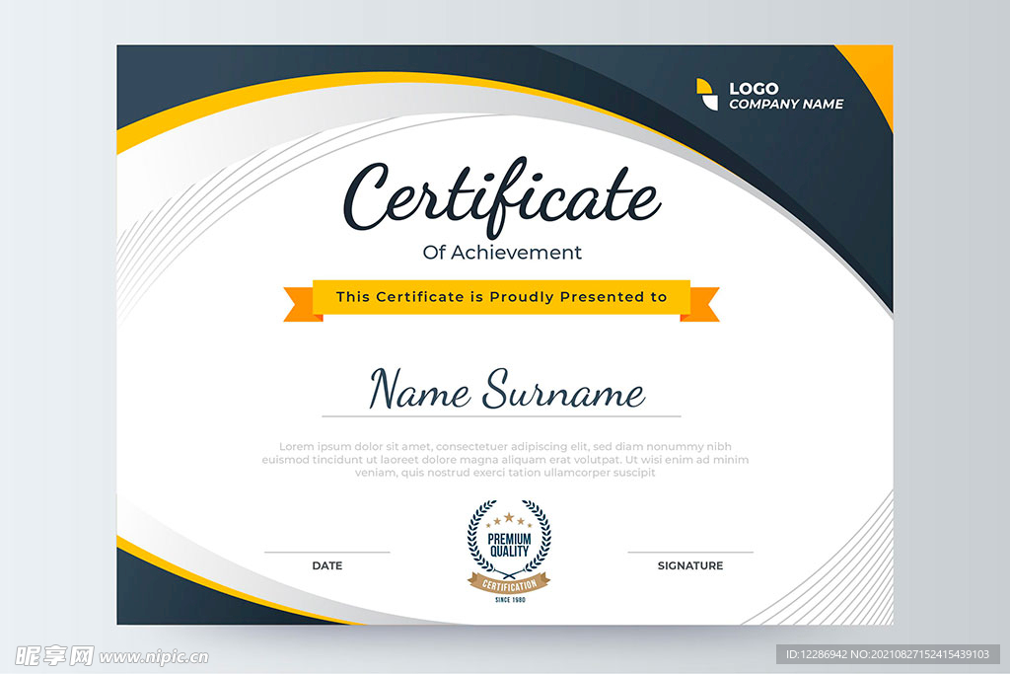
Task: Click the Lorem ipsum description paragraph
Action: (x=505, y=460)
